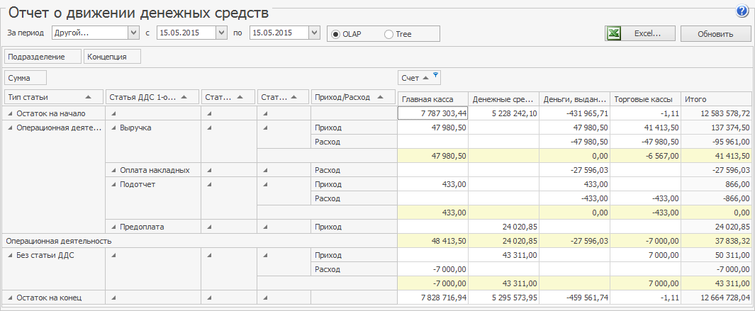Collapse the Без статьи ДДС group
755x311 pixels.
(10, 255)
